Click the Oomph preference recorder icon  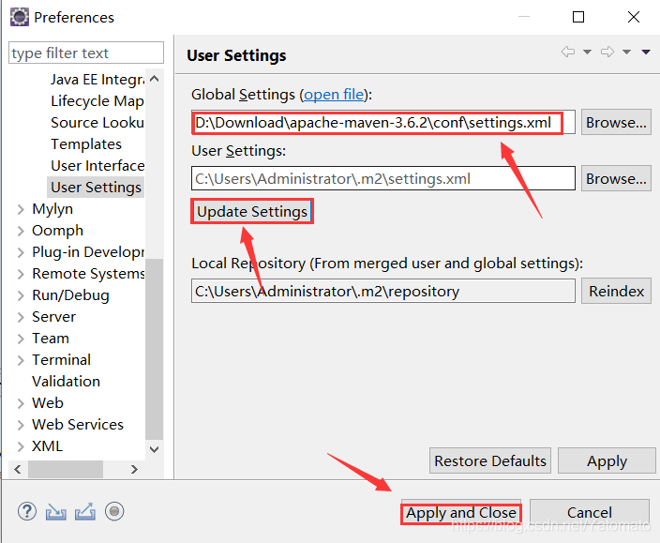pyautogui.click(x=114, y=512)
